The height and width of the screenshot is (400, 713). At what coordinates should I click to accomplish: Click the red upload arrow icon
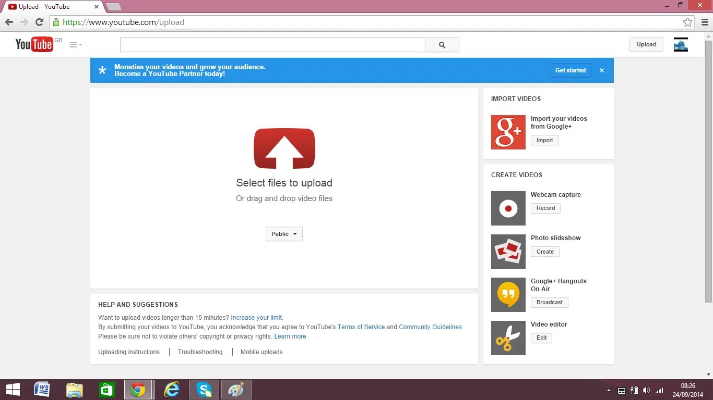click(x=284, y=148)
